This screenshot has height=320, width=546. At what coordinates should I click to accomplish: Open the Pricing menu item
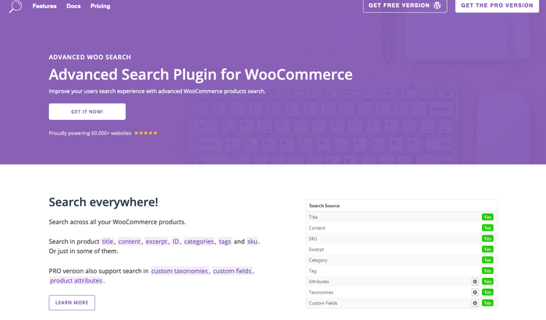[101, 6]
